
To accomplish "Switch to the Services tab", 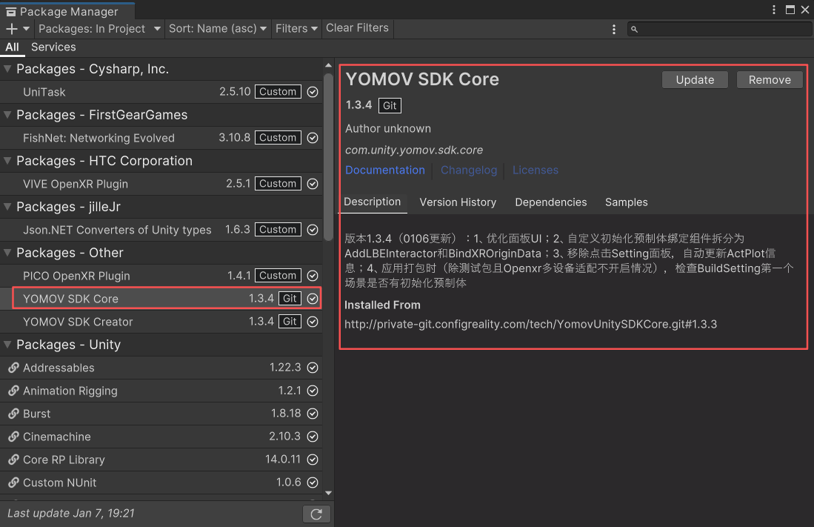I will click(53, 47).
